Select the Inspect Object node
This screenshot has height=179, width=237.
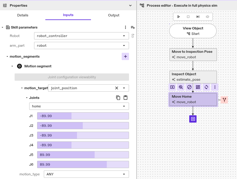pyautogui.click(x=193, y=77)
